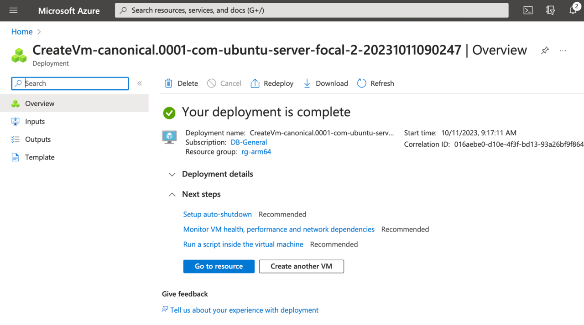Click the deployment cubes icon in header

(19, 55)
